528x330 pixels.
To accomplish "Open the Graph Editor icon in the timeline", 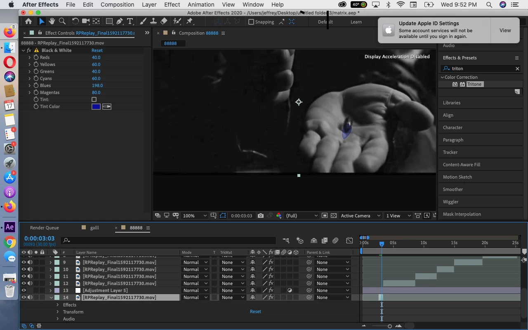I will coord(349,240).
